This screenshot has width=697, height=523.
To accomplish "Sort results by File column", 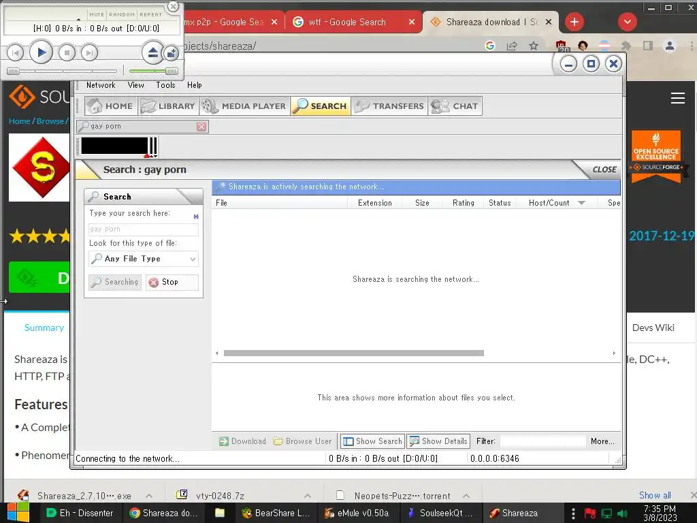I will [279, 203].
